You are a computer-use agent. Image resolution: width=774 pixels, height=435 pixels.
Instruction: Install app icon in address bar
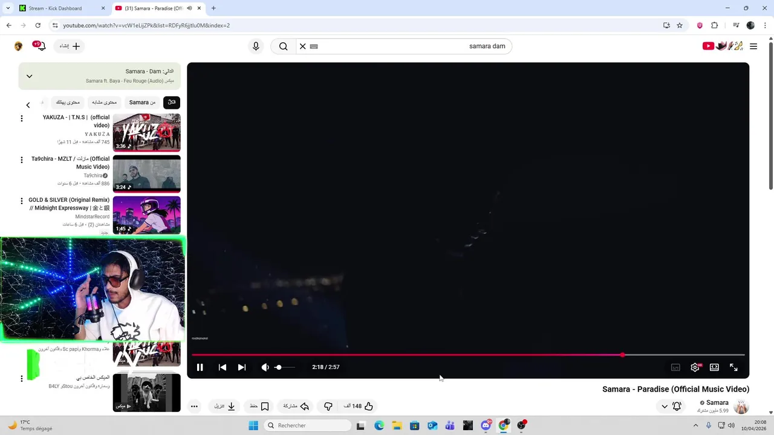(x=666, y=25)
